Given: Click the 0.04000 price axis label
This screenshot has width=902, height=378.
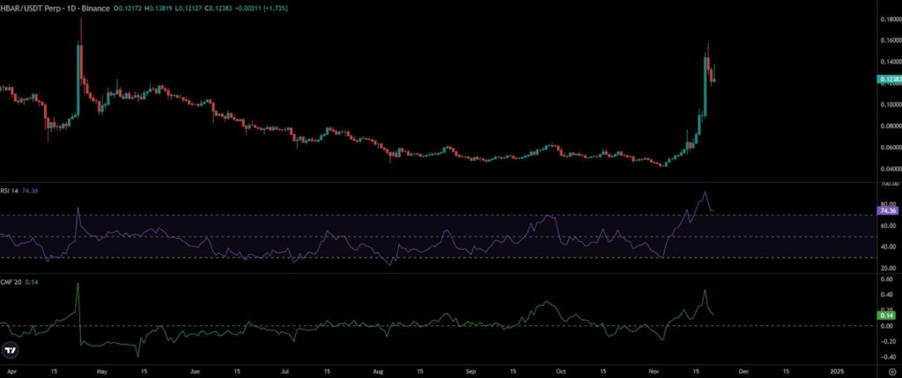Looking at the screenshot, I should pos(890,168).
